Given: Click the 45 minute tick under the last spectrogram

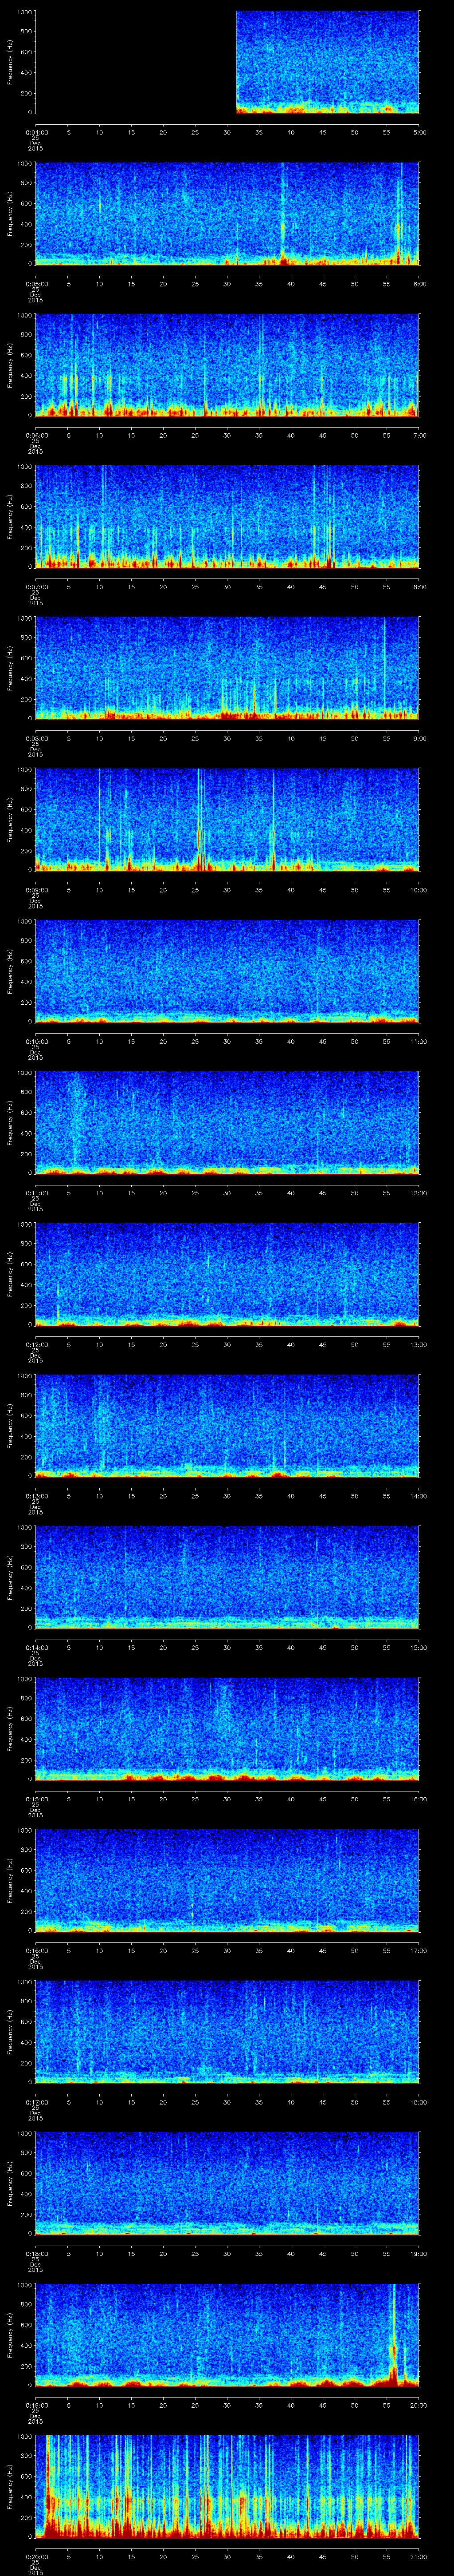Looking at the screenshot, I should (322, 2557).
